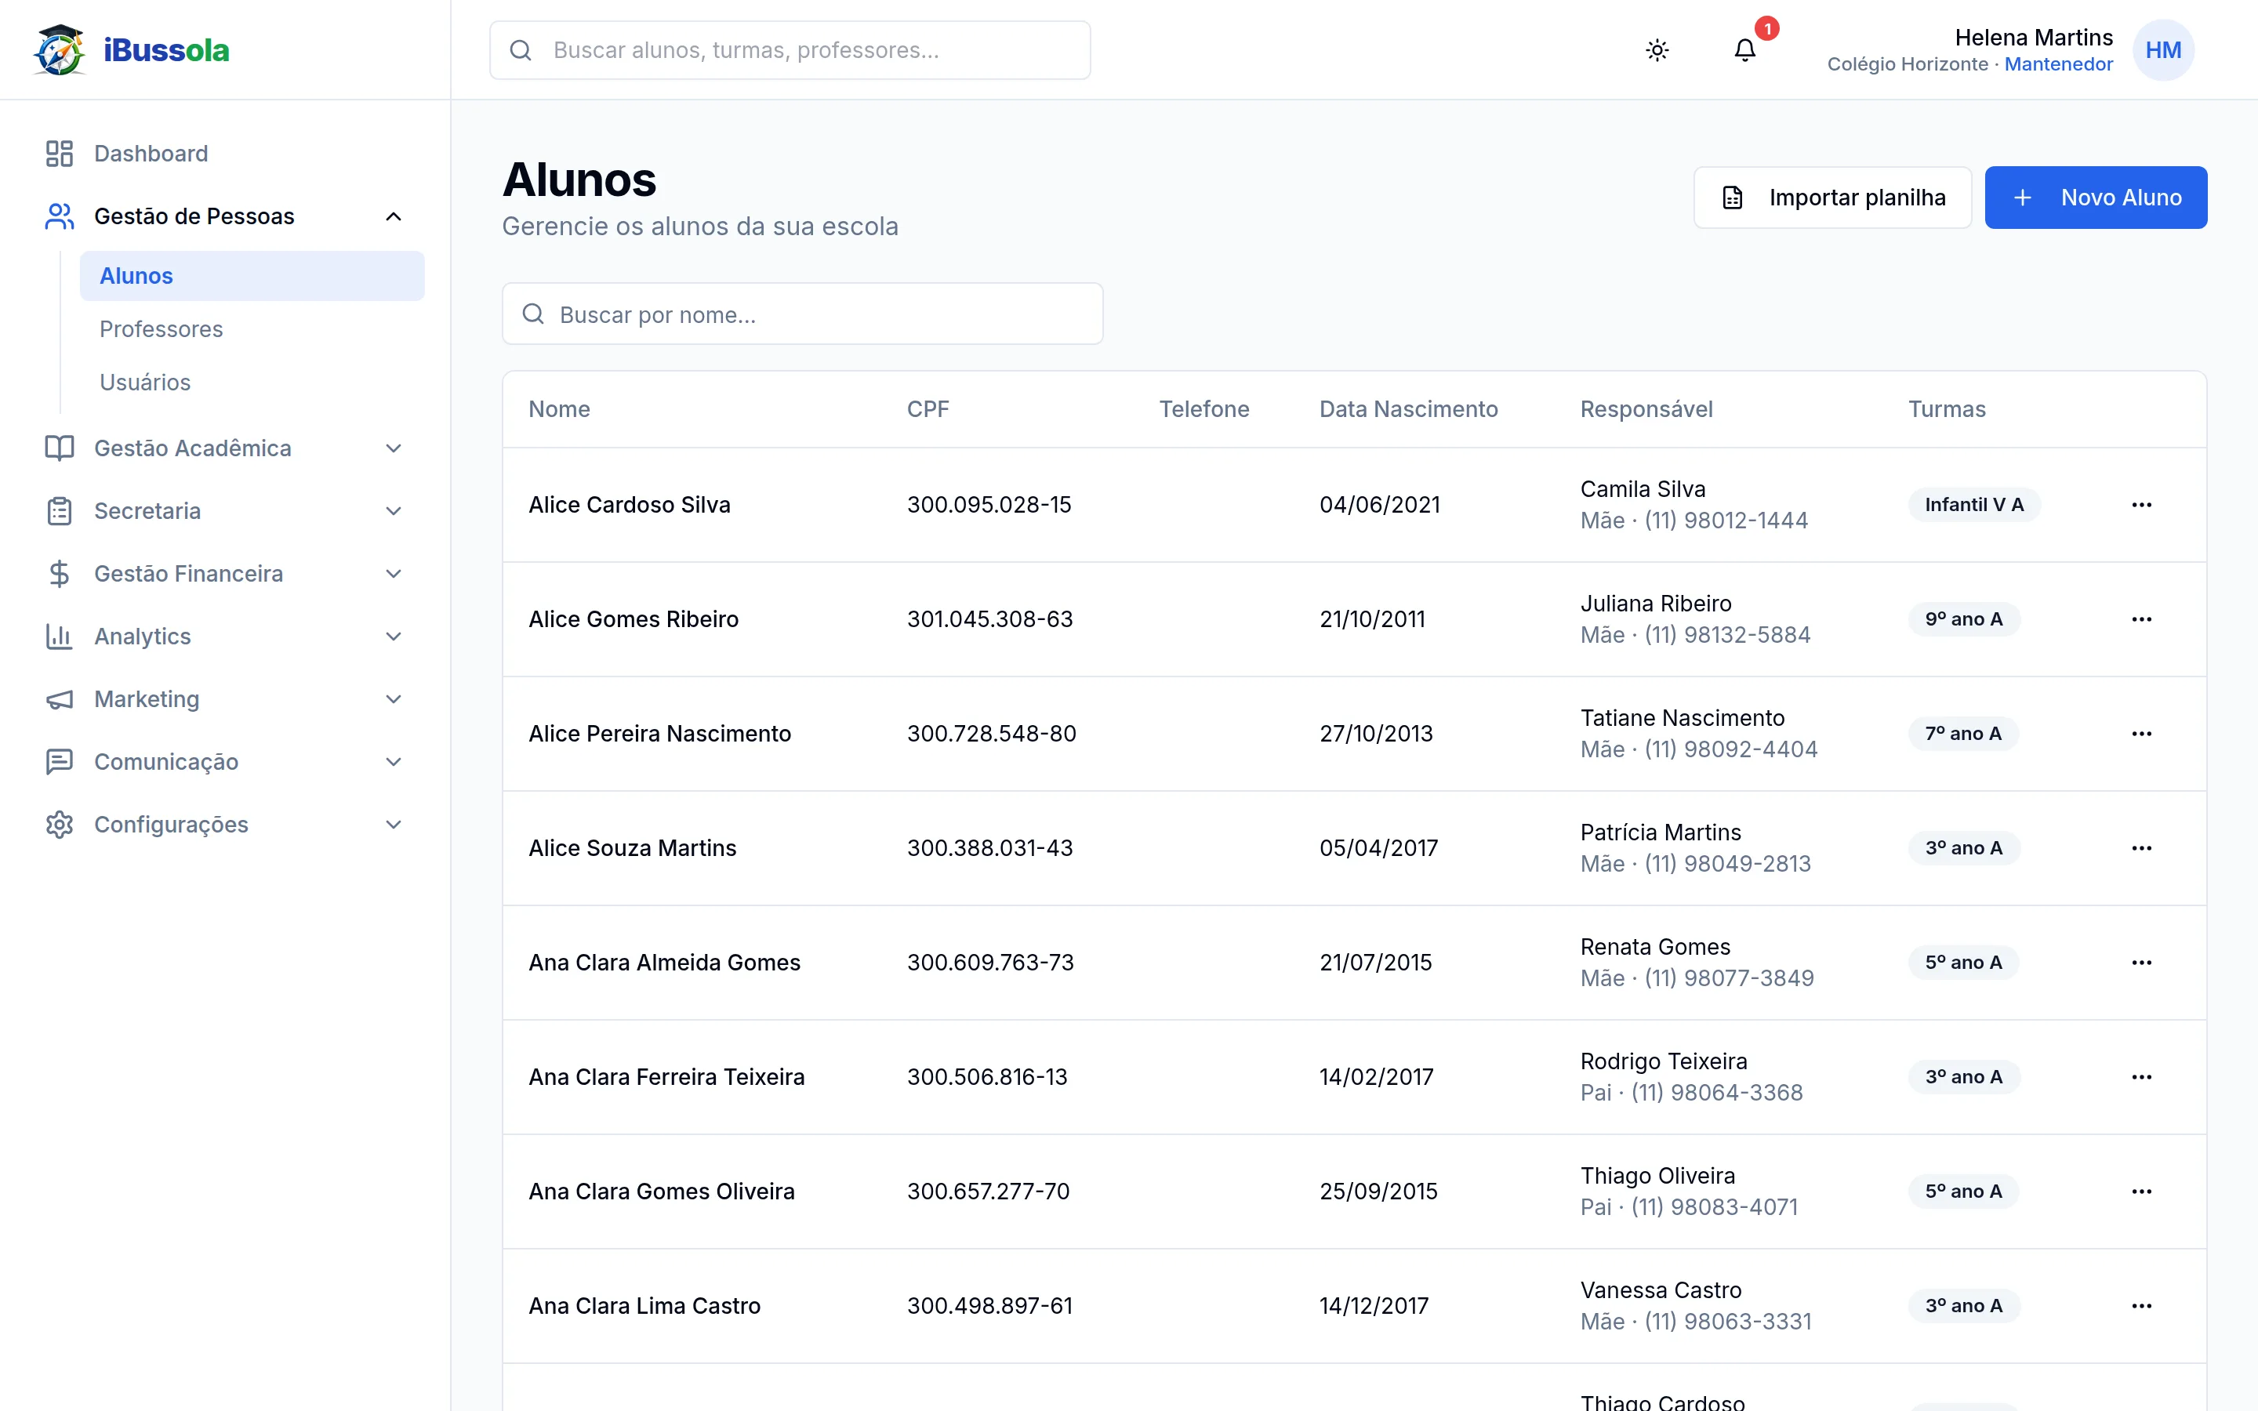Click the iBussola compass logo
Image resolution: width=2258 pixels, height=1411 pixels.
tap(59, 50)
